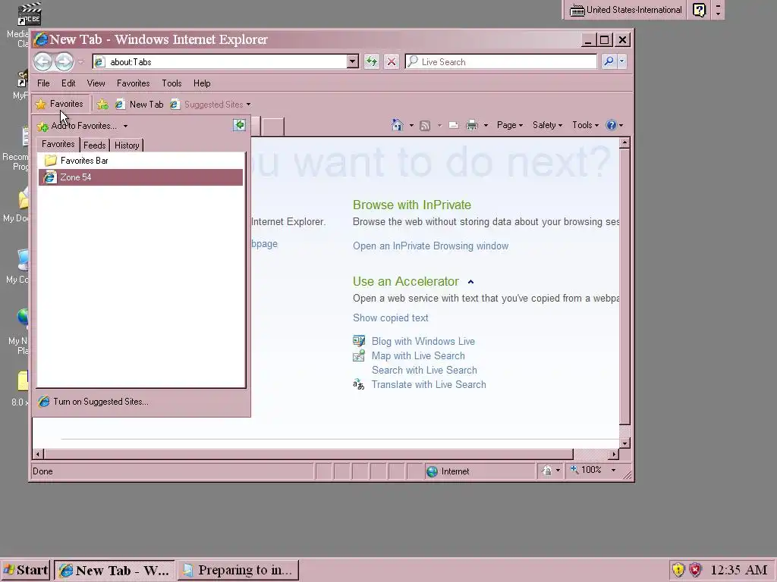The image size is (777, 582).
Task: Click the horizontal scrollbar right arrow
Action: tap(614, 454)
